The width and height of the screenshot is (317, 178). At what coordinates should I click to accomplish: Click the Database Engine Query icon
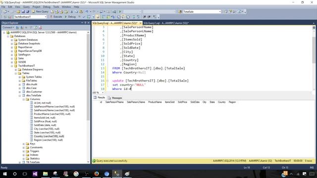click(52, 12)
